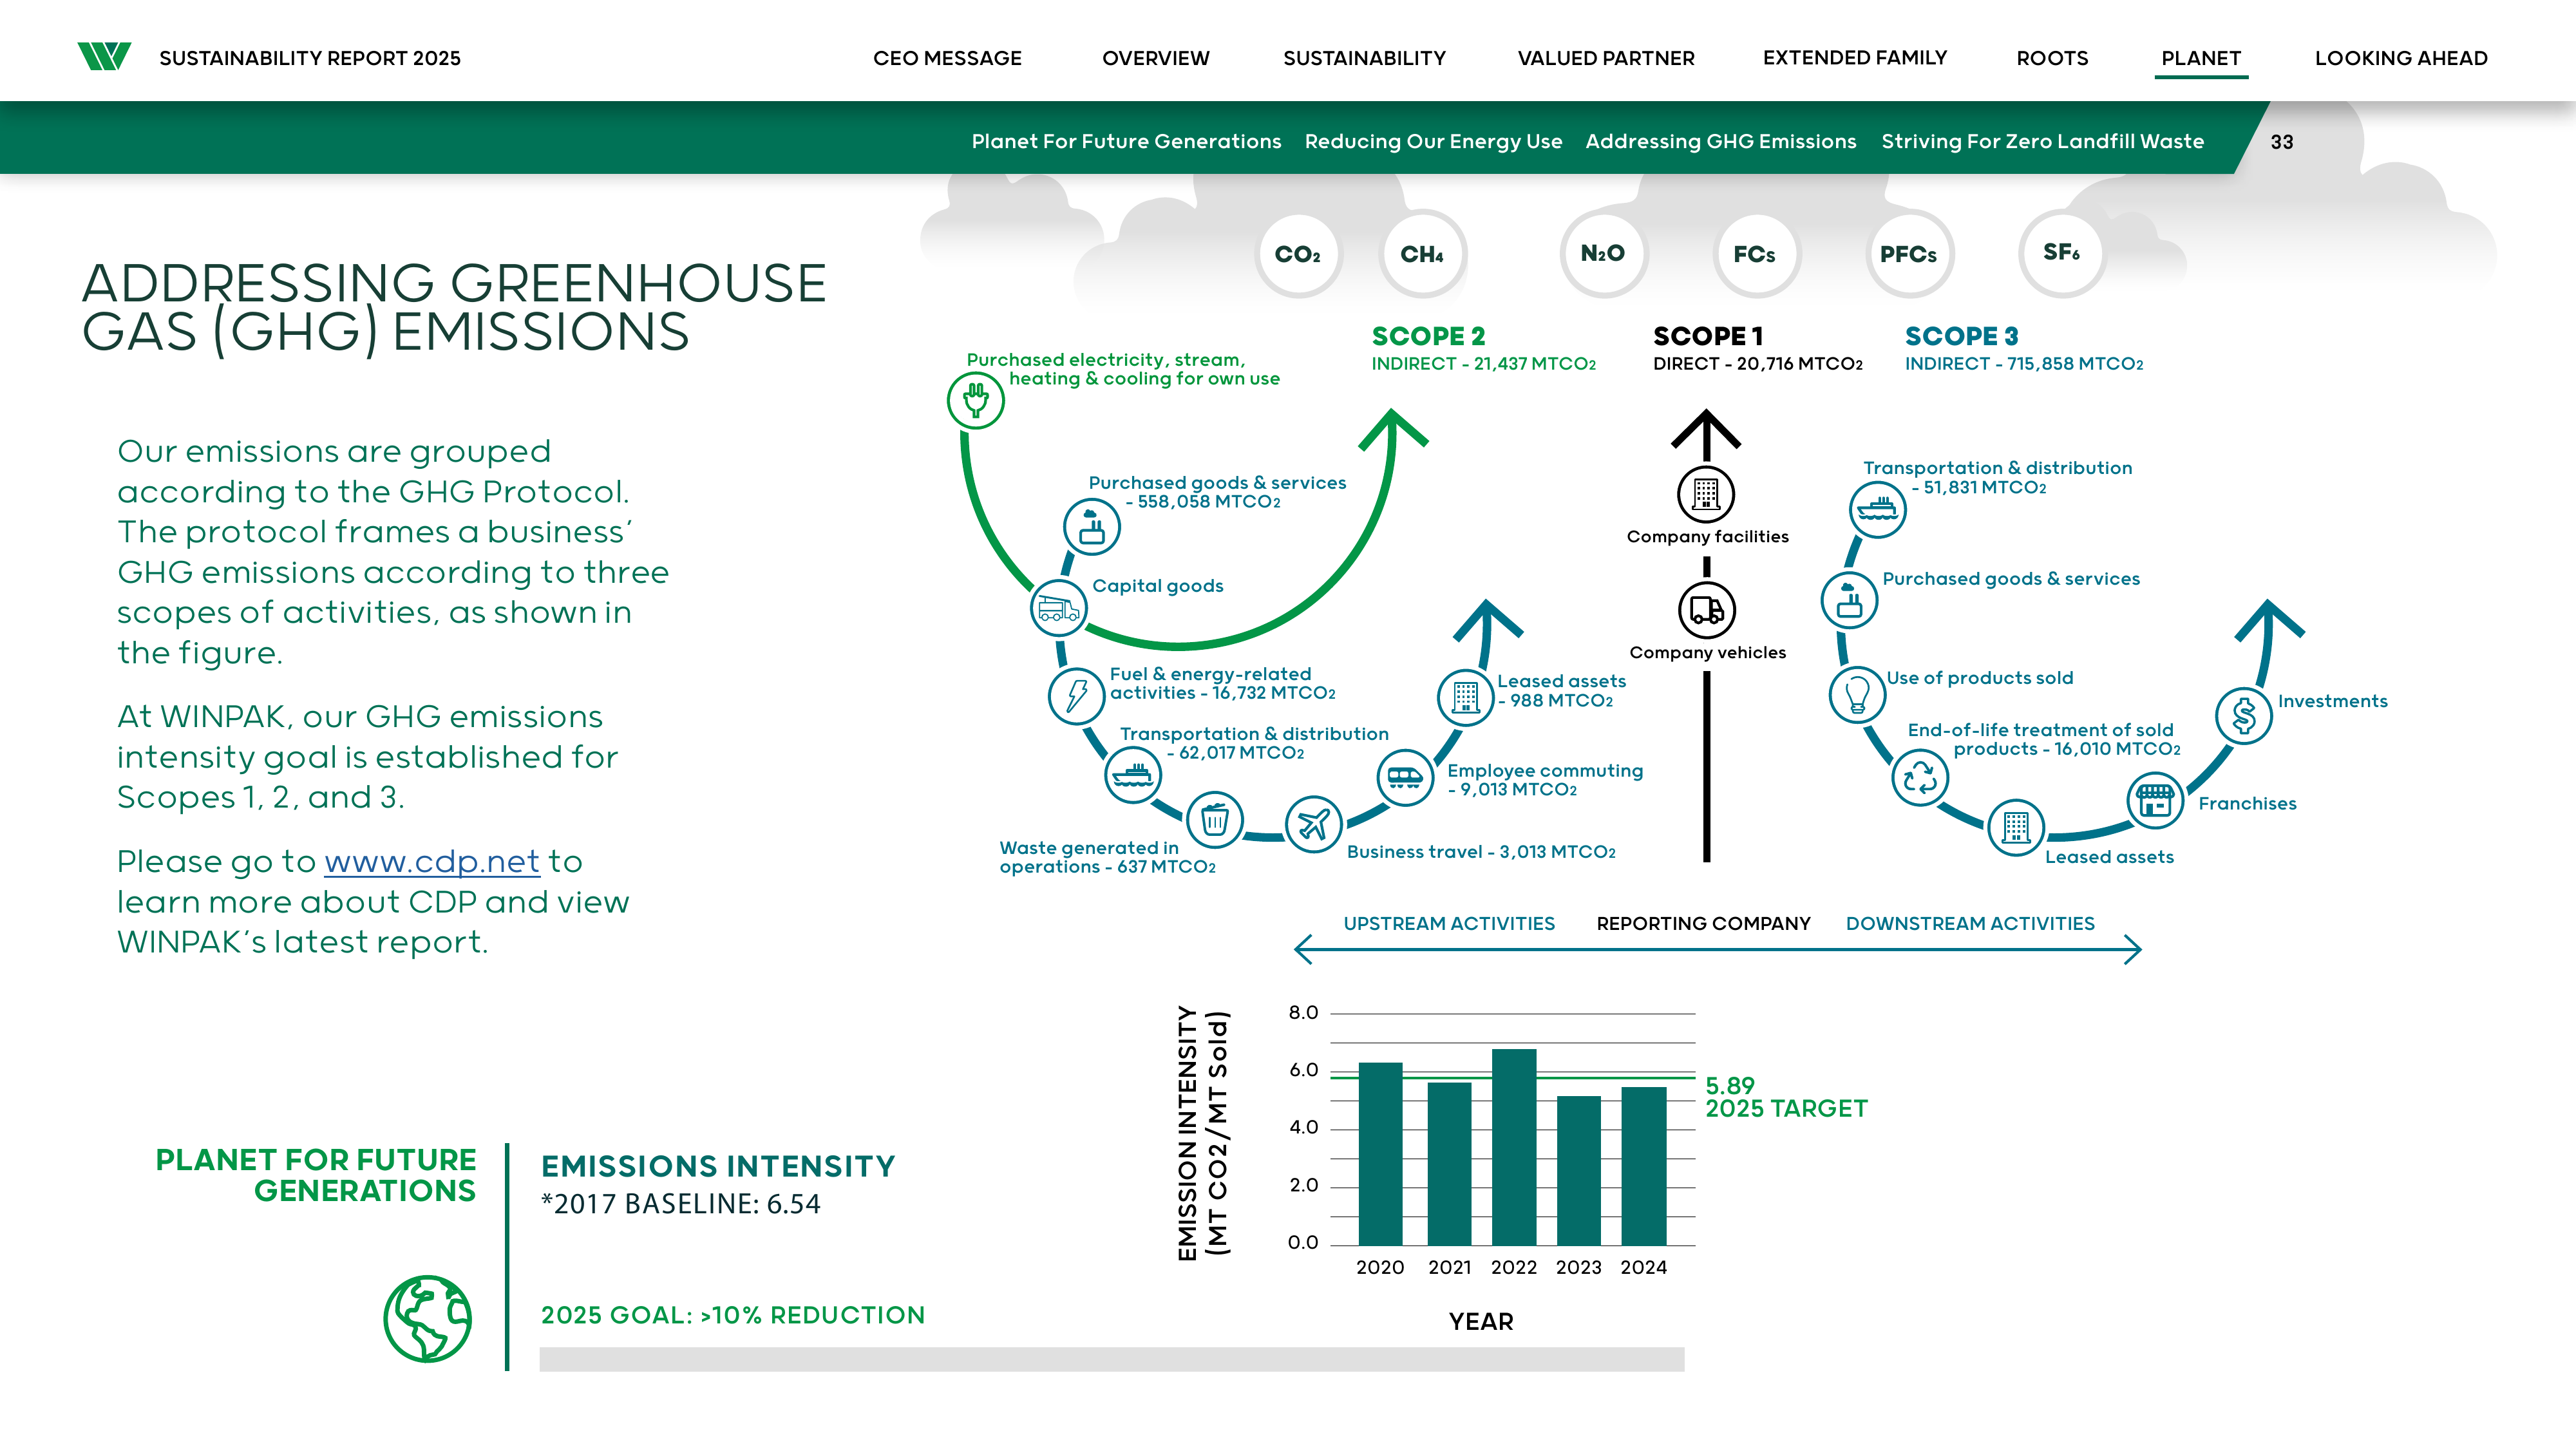Image resolution: width=2576 pixels, height=1449 pixels.
Task: Open the LOOKING AHEAD tab
Action: click(x=2401, y=58)
